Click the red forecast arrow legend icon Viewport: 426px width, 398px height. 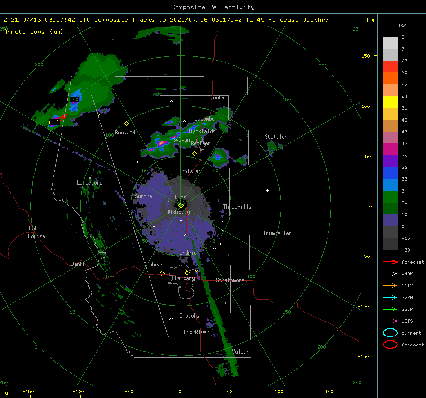pyautogui.click(x=390, y=262)
